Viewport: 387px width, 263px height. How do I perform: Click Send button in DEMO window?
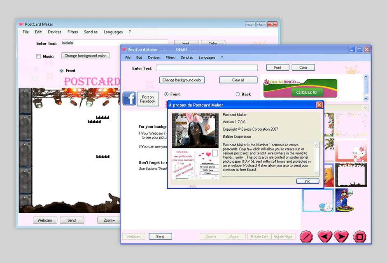160,236
